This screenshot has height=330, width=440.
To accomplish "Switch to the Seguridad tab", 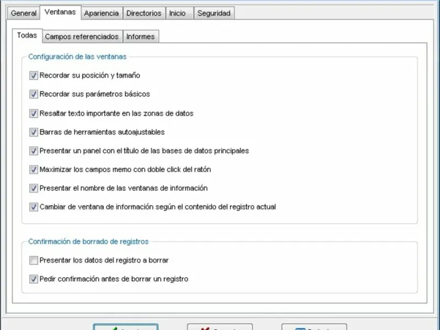I will [x=214, y=13].
